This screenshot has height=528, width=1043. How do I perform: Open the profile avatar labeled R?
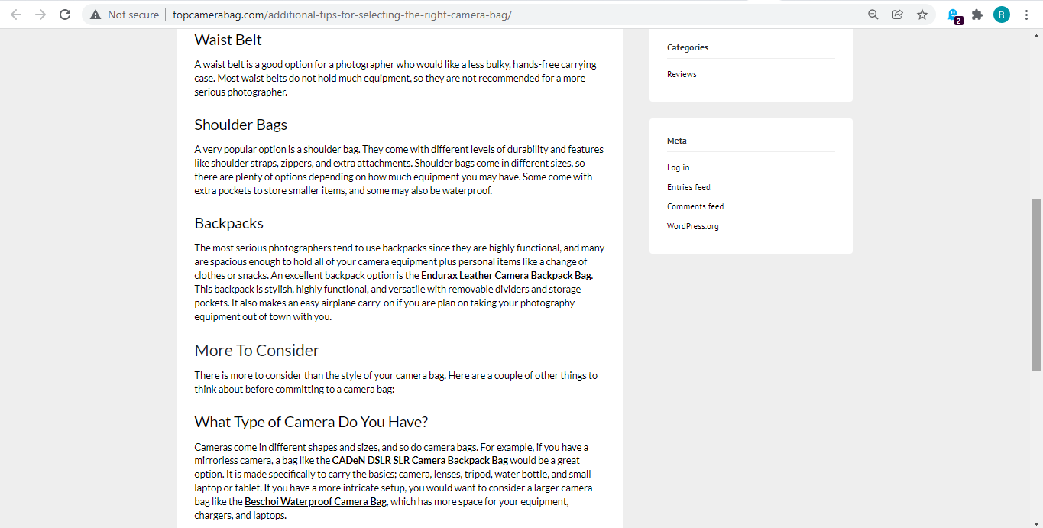pos(1001,15)
